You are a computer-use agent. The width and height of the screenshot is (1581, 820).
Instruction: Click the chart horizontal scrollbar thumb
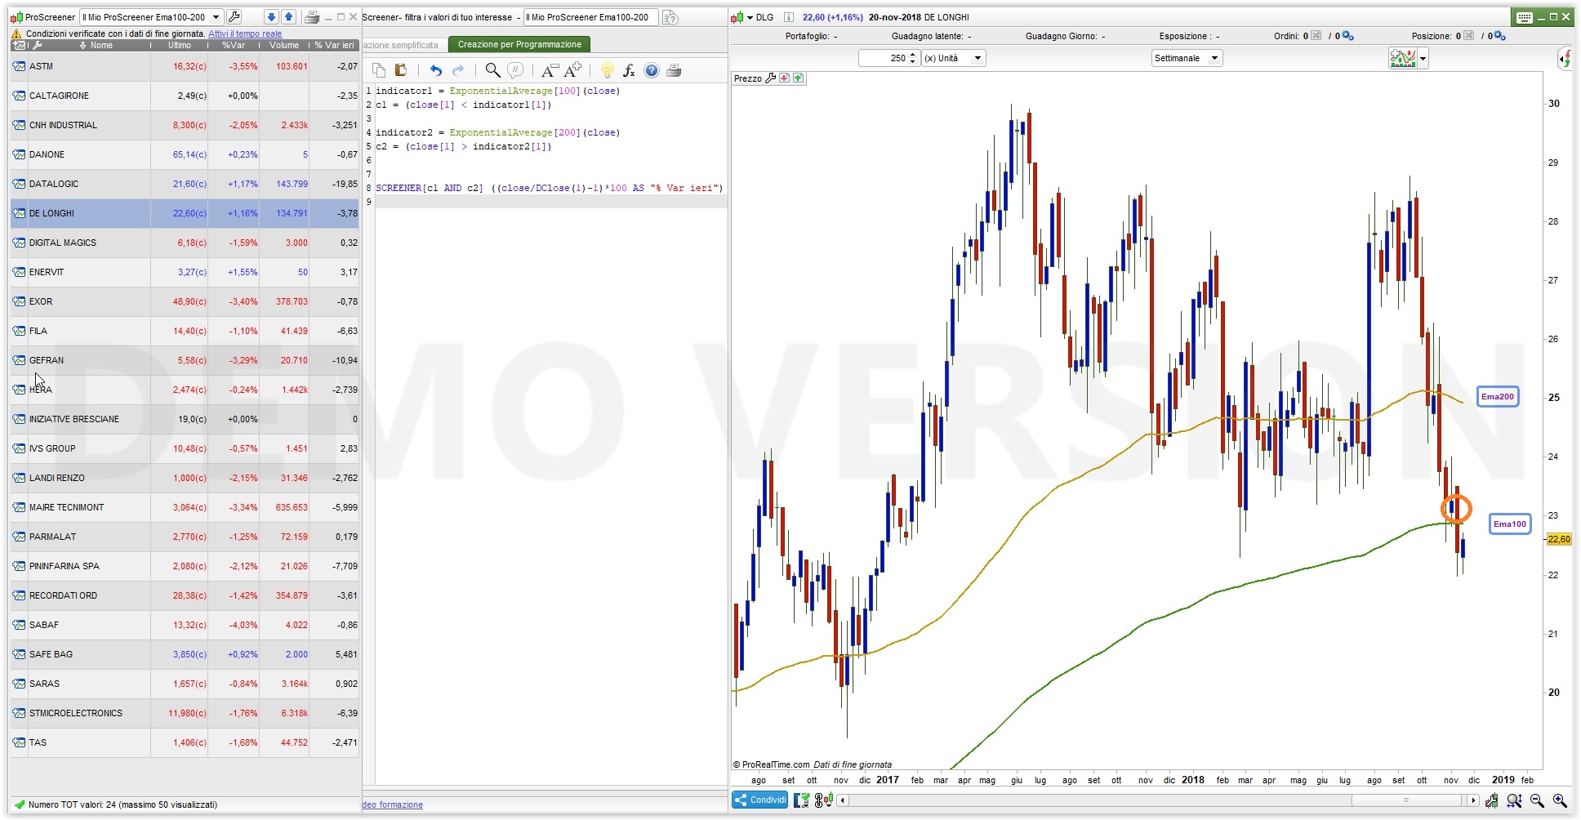point(1407,800)
